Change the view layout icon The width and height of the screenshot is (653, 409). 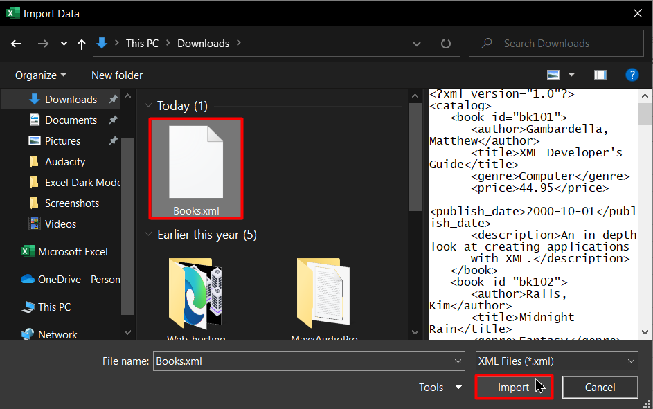(x=553, y=75)
